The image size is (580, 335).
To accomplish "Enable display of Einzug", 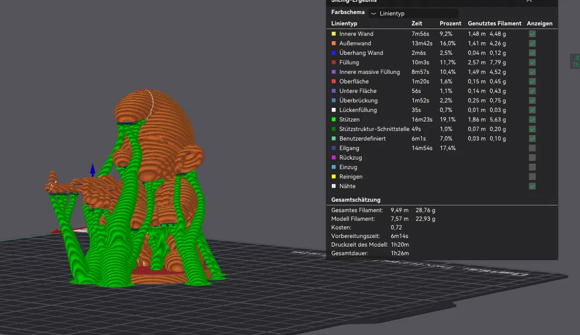I will (532, 167).
